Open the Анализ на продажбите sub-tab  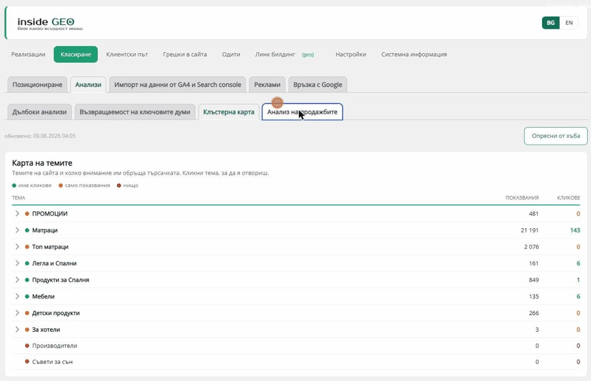click(302, 112)
